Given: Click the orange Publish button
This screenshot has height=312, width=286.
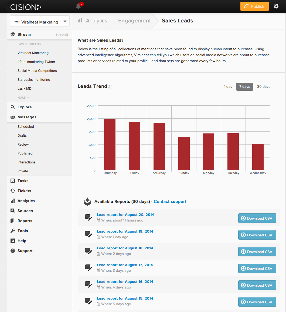Looking at the screenshot, I should (254, 6).
